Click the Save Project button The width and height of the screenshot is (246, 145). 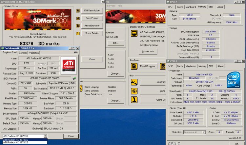click(x=92, y=18)
